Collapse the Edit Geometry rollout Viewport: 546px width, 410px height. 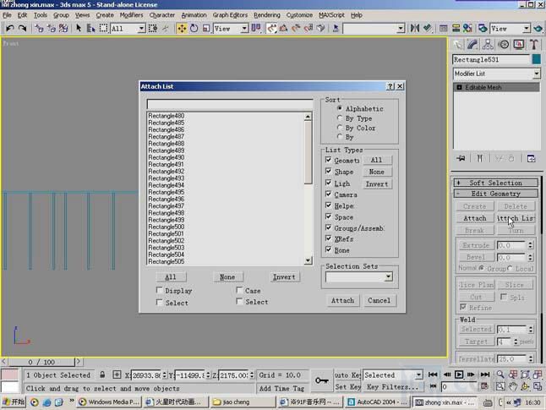(495, 194)
